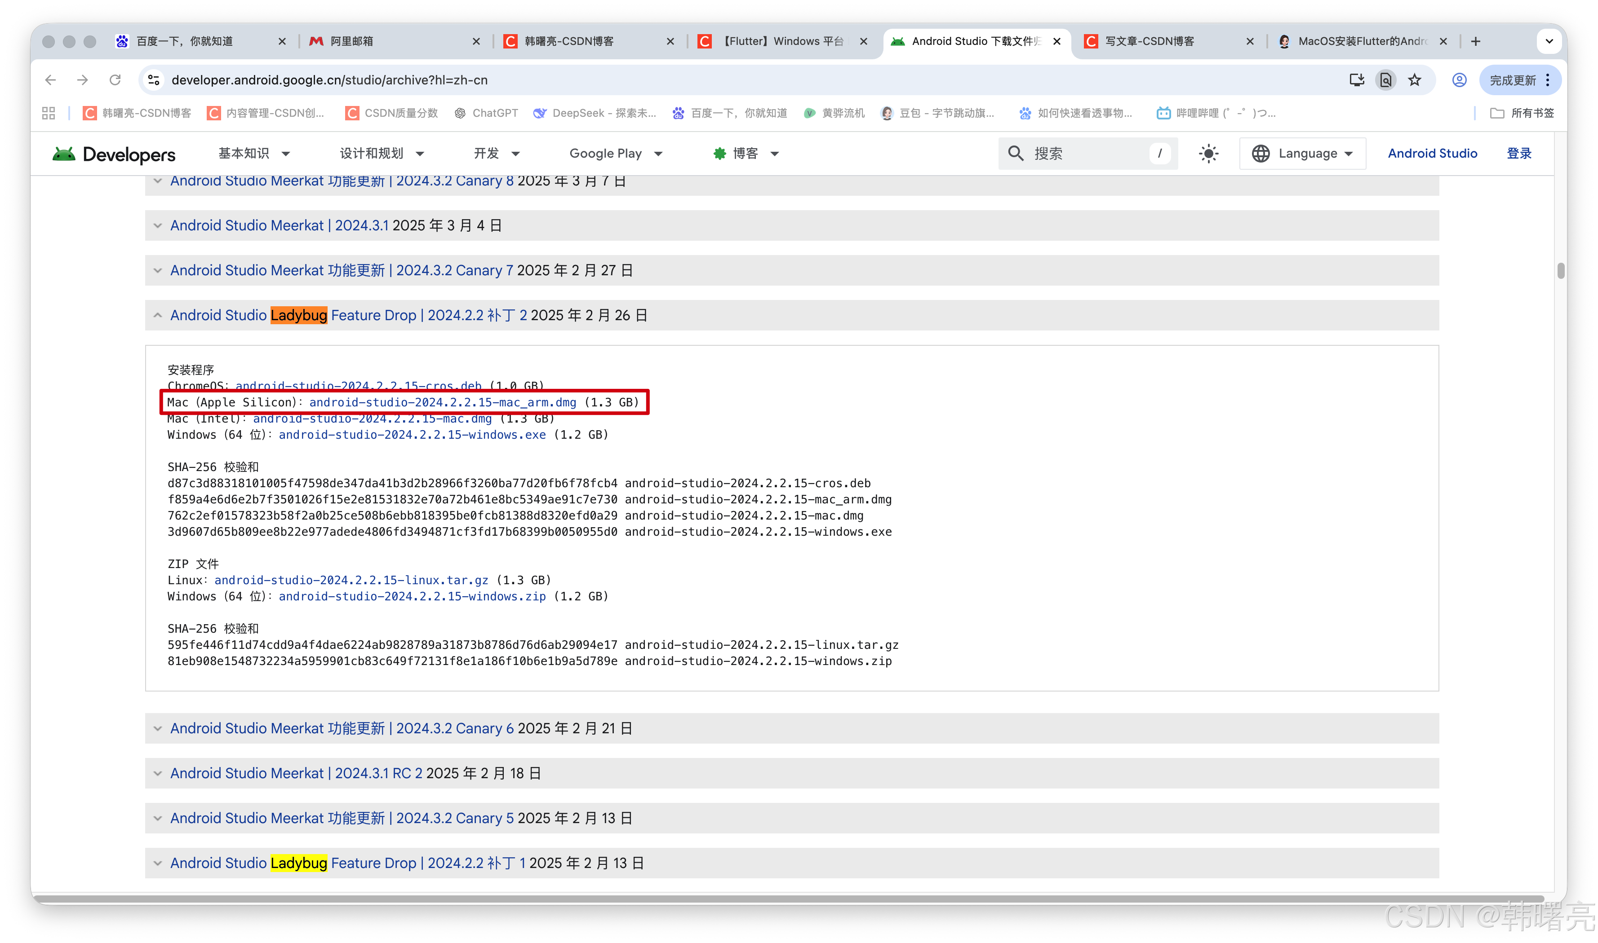
Task: Open a new browser tab
Action: [x=1475, y=41]
